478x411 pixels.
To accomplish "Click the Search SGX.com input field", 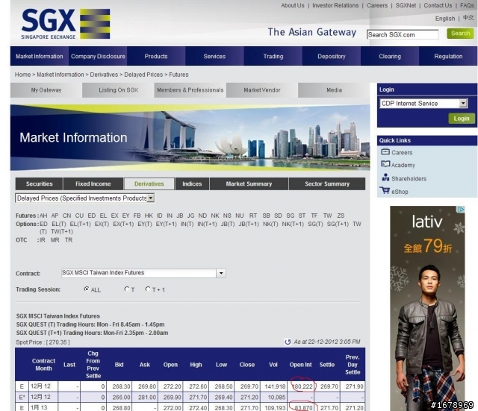I will (403, 35).
